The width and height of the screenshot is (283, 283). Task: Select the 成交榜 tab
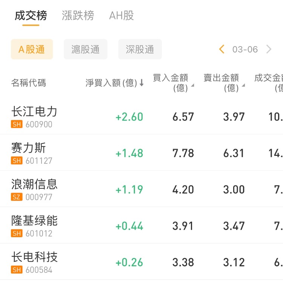[x=31, y=16]
